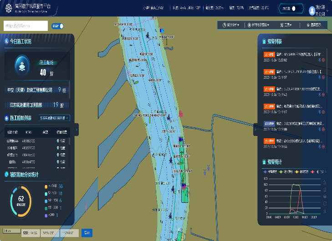This screenshot has height=241, width=332.
Task: Click the vessel name search input field
Action: point(25,26)
